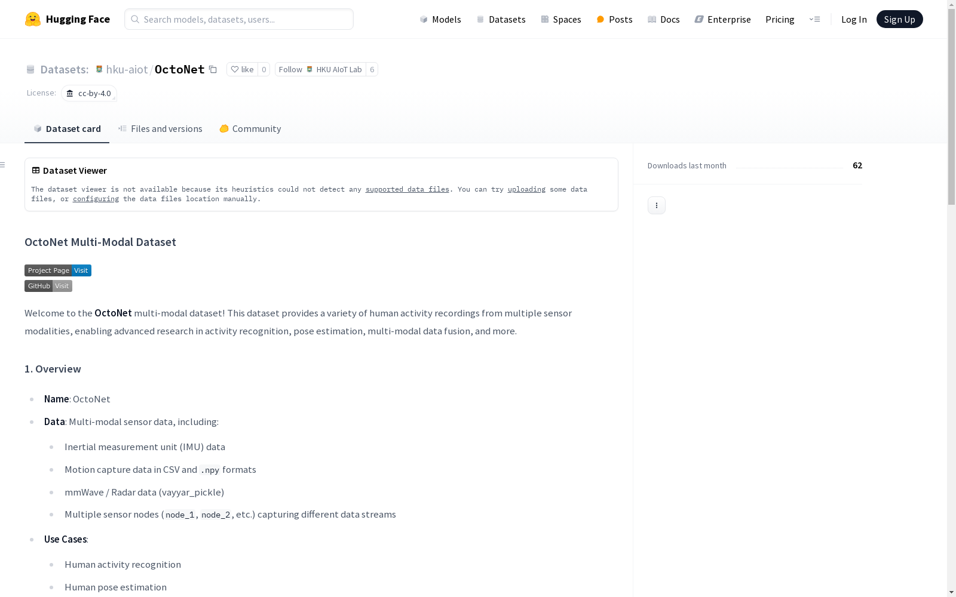
Task: Click the Search magnifier icon
Action: pos(135,19)
